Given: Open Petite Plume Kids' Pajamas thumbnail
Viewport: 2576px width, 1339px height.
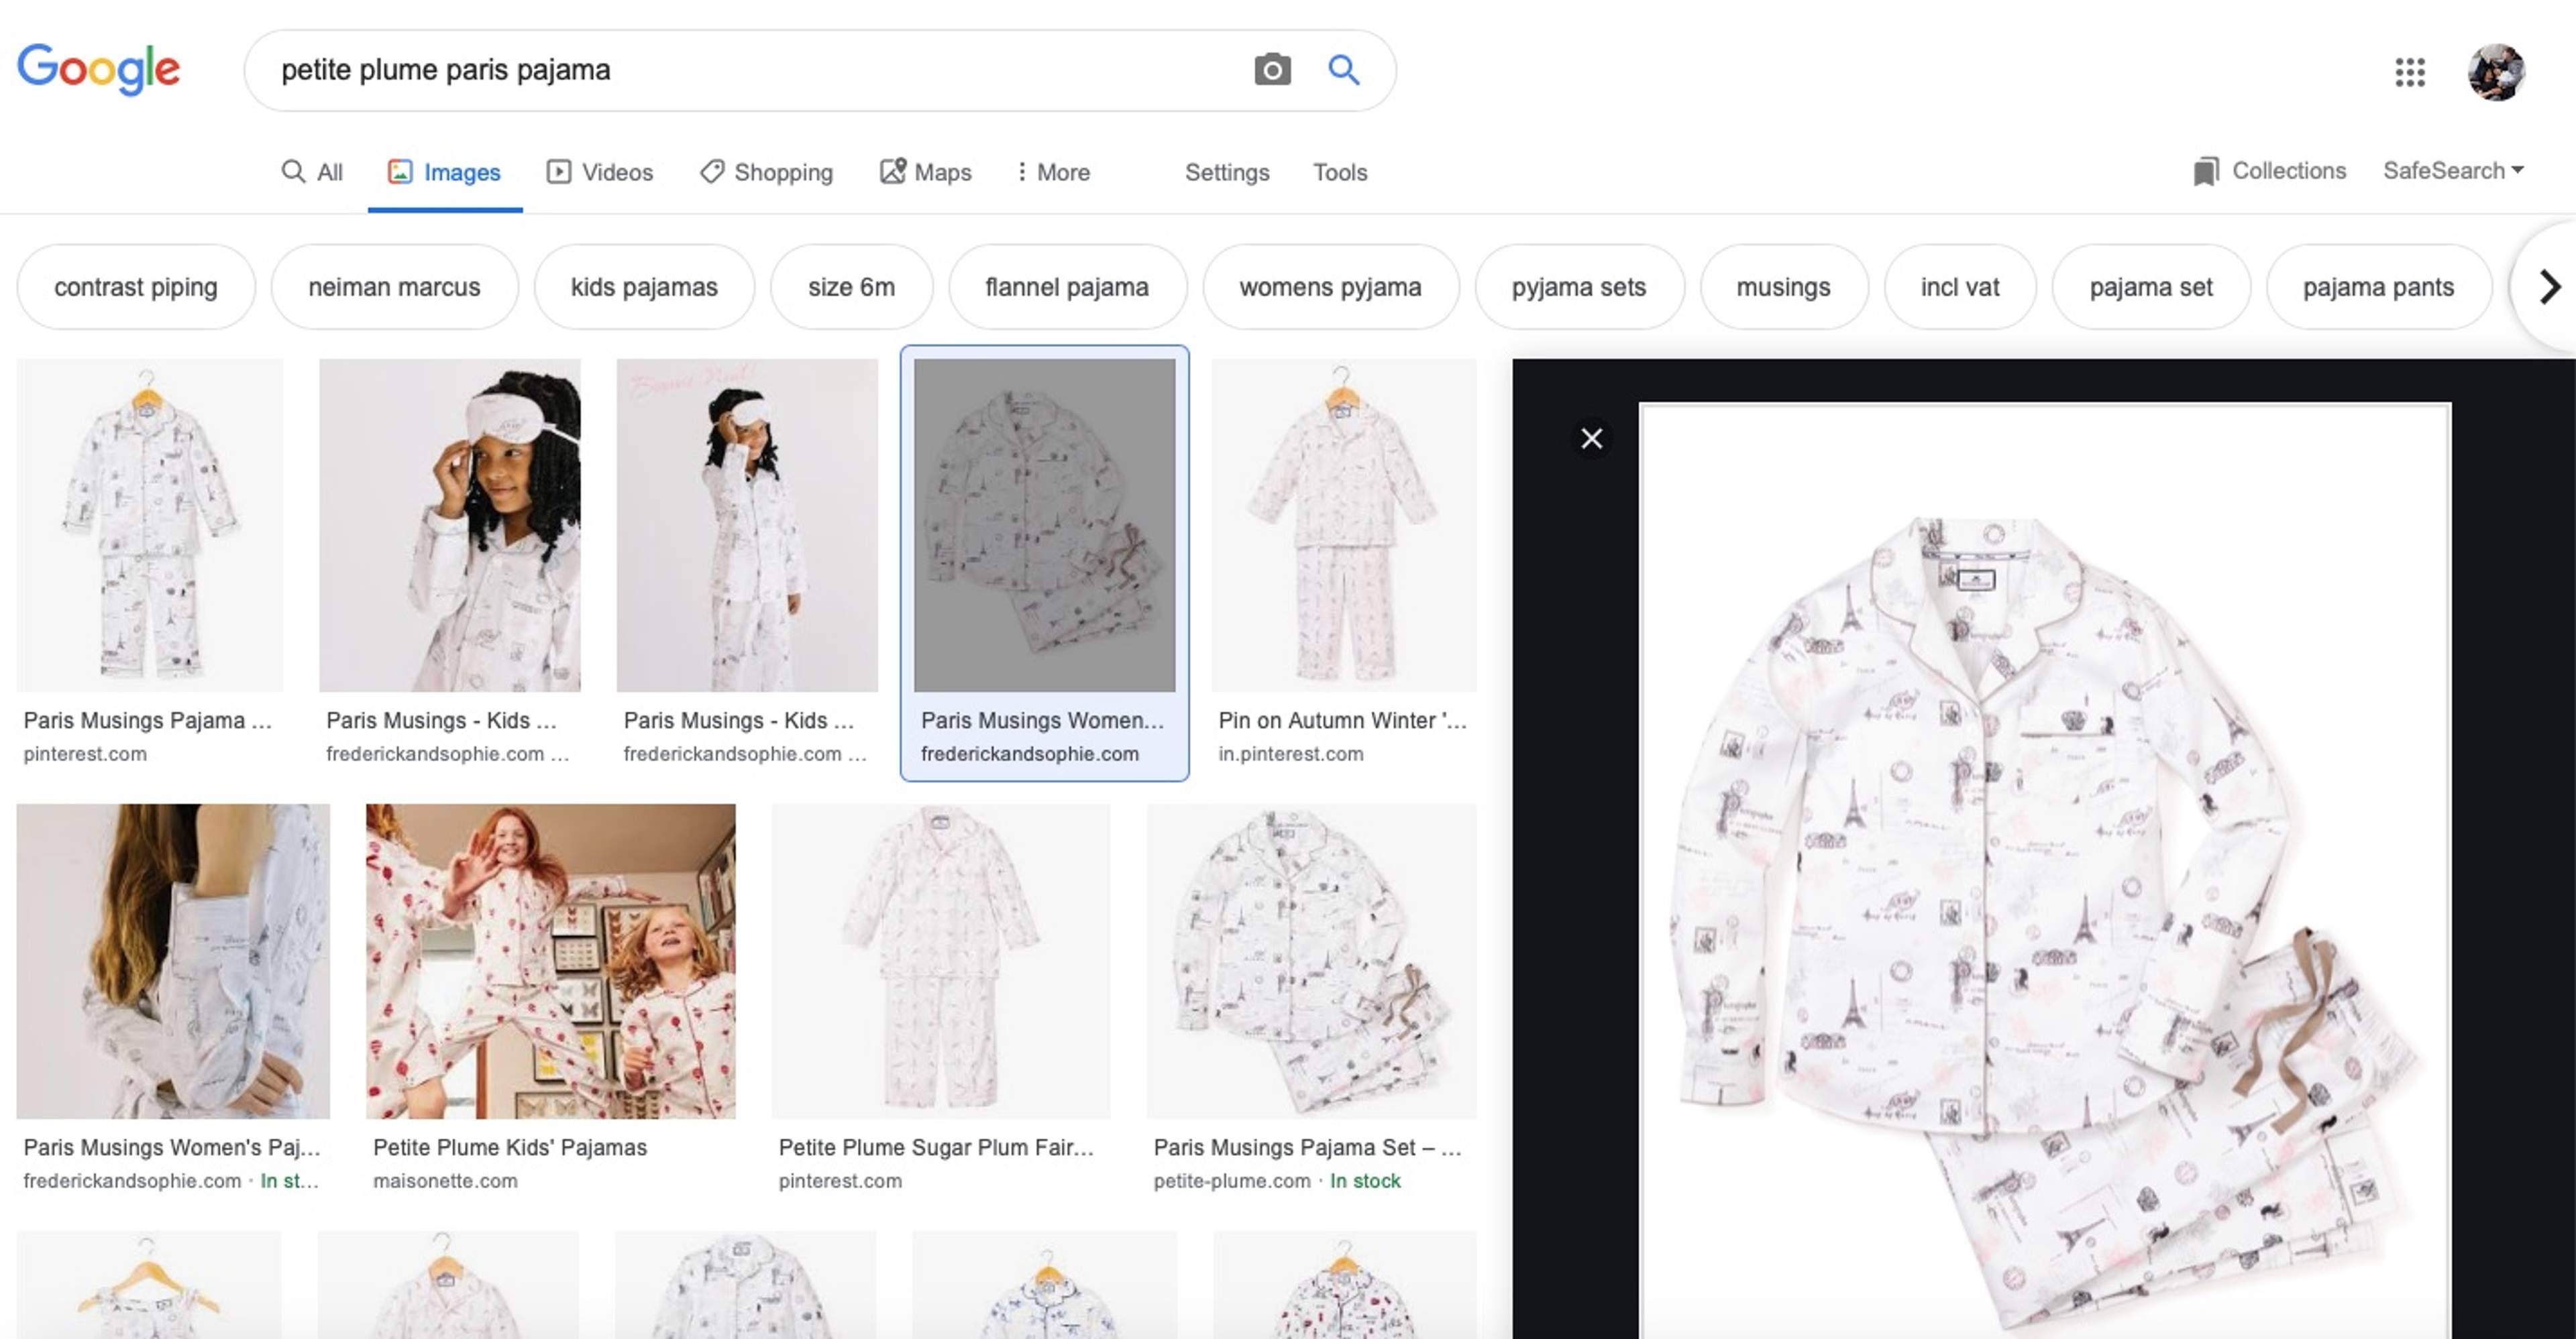Looking at the screenshot, I should click(x=550, y=960).
